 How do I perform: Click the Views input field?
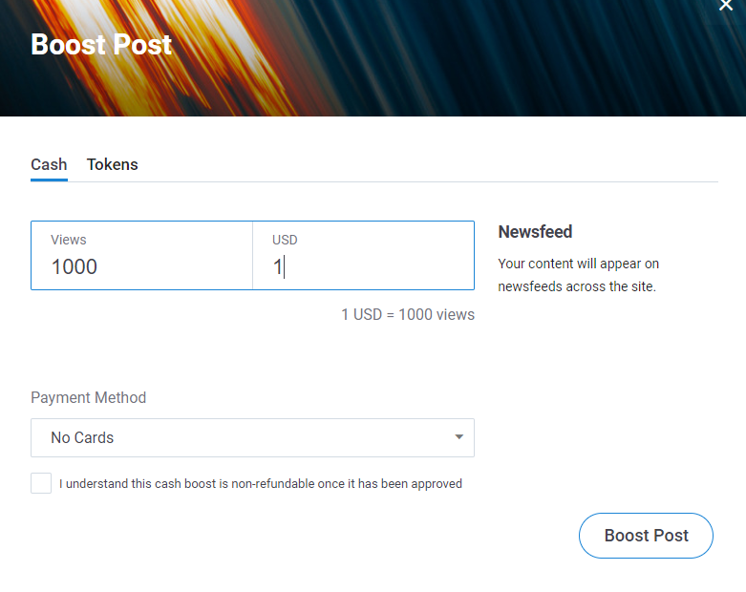point(141,255)
